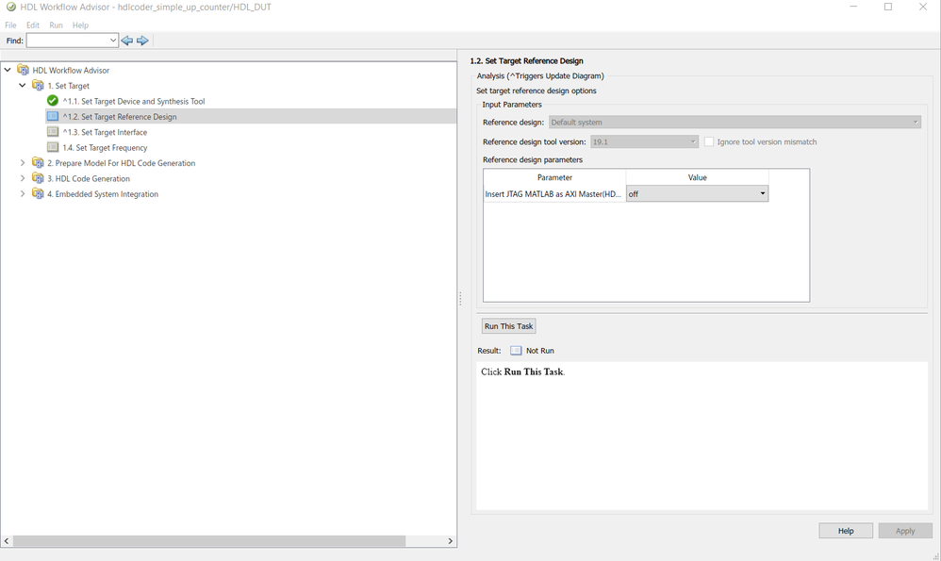The image size is (941, 561).
Task: Click the green check icon of task 1.1
Action: point(53,101)
